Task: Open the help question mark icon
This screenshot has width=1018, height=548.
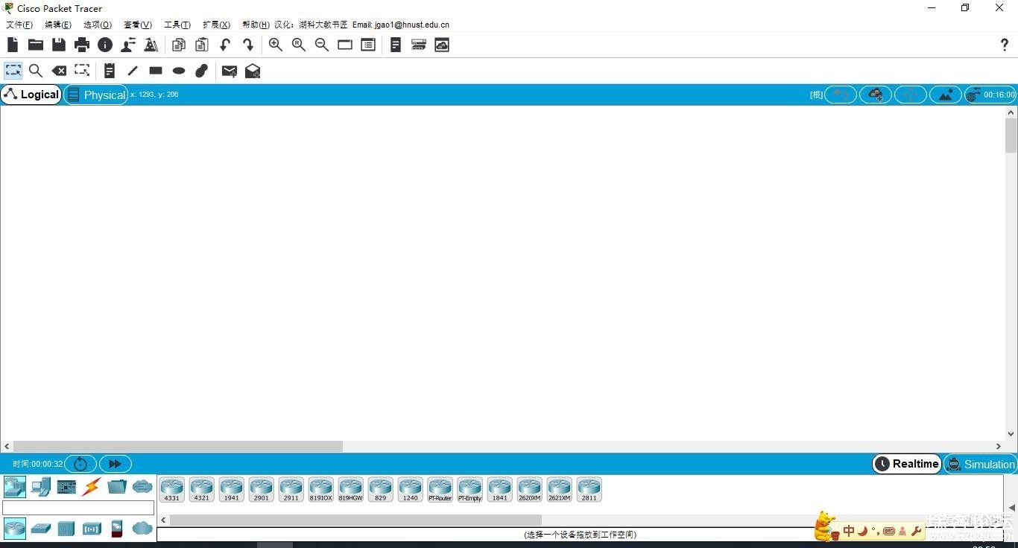Action: click(1005, 45)
